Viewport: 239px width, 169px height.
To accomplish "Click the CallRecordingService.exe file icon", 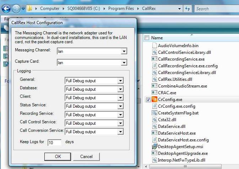I will point(154,59).
